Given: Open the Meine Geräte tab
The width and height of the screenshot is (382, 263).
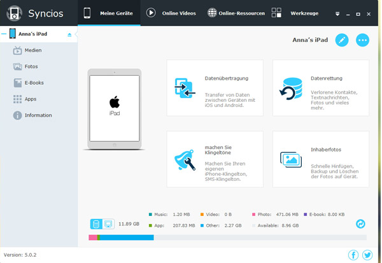Looking at the screenshot, I should pyautogui.click(x=109, y=13).
